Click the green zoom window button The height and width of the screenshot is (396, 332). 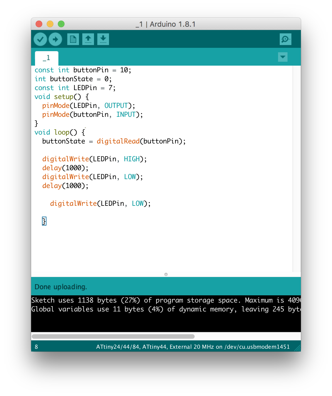tap(61, 24)
